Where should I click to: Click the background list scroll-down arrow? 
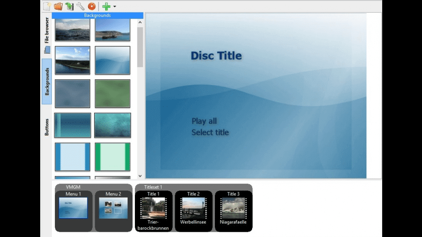[x=140, y=176]
